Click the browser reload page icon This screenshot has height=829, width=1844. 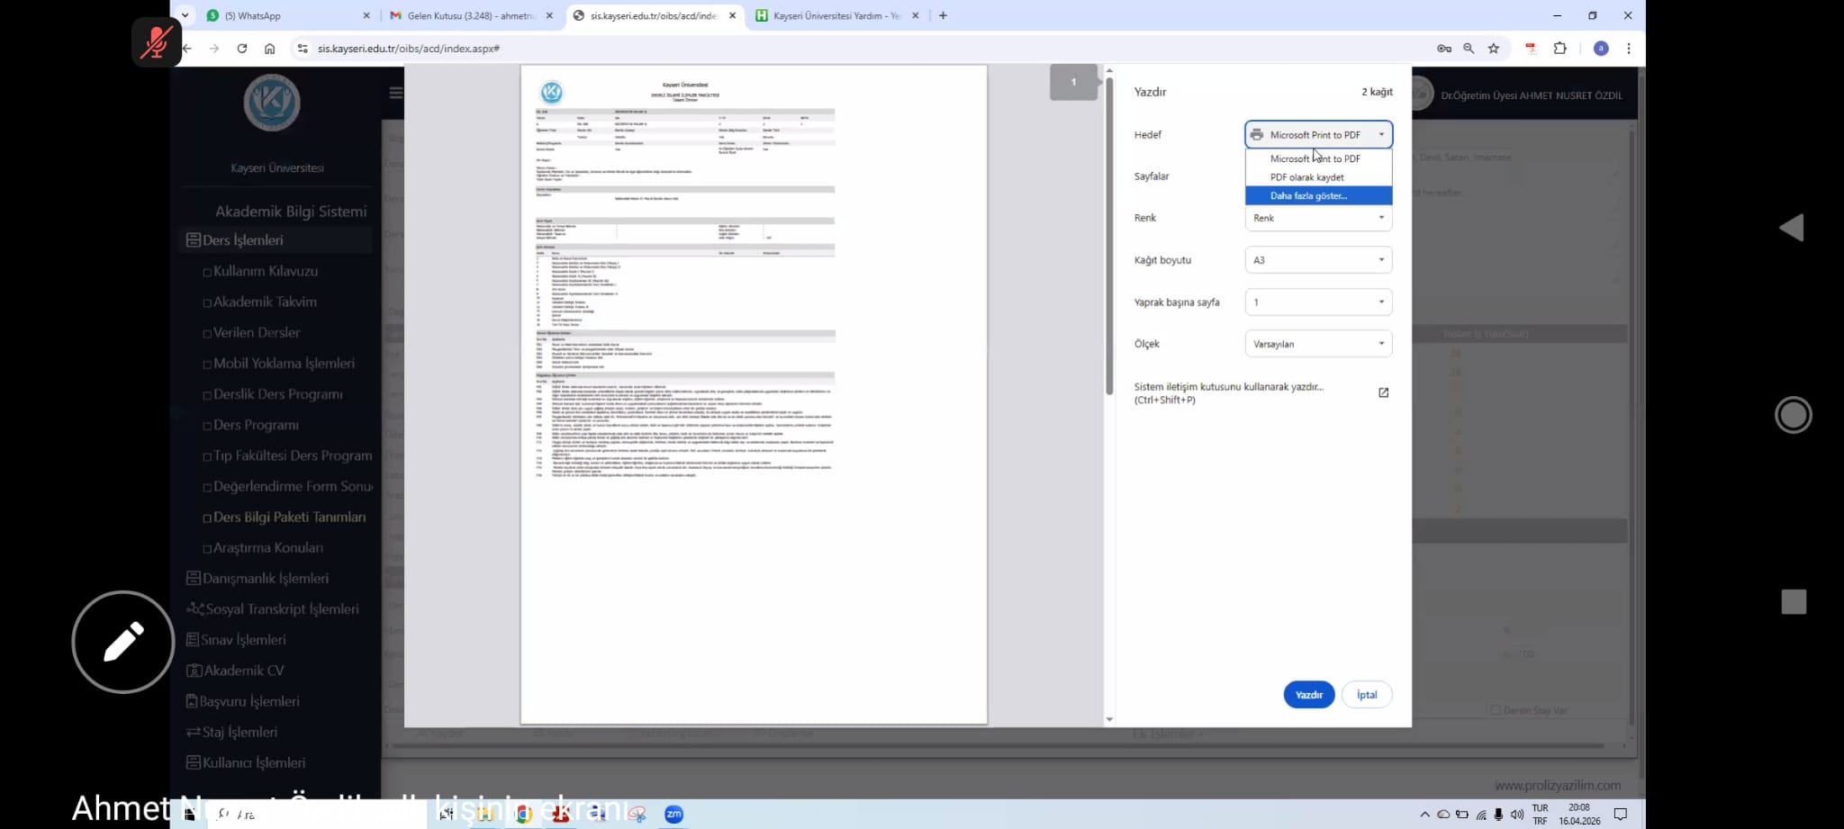pos(241,49)
